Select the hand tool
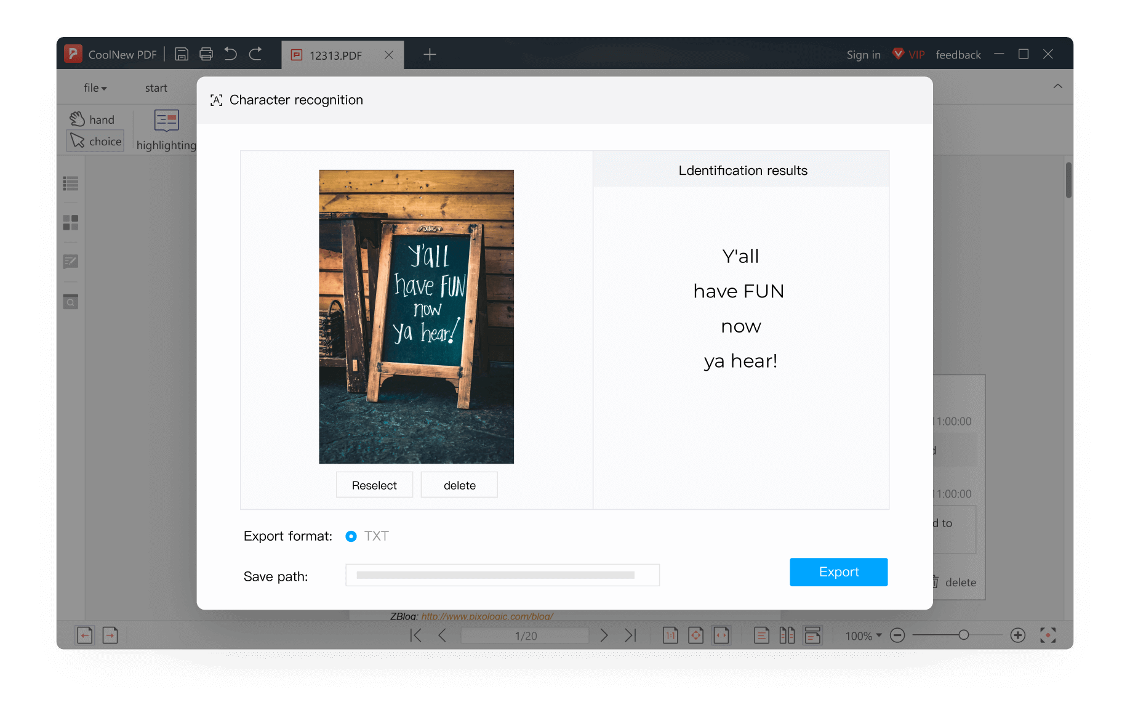The image size is (1130, 726). [x=92, y=119]
